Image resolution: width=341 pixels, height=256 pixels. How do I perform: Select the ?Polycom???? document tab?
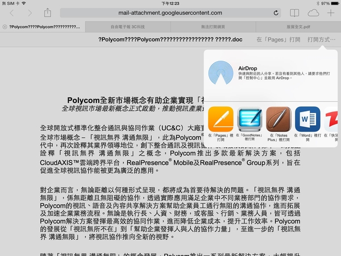(x=43, y=27)
